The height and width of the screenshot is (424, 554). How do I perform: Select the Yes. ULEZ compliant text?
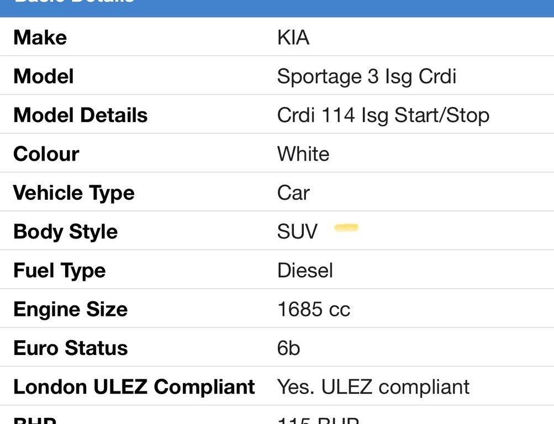373,388
